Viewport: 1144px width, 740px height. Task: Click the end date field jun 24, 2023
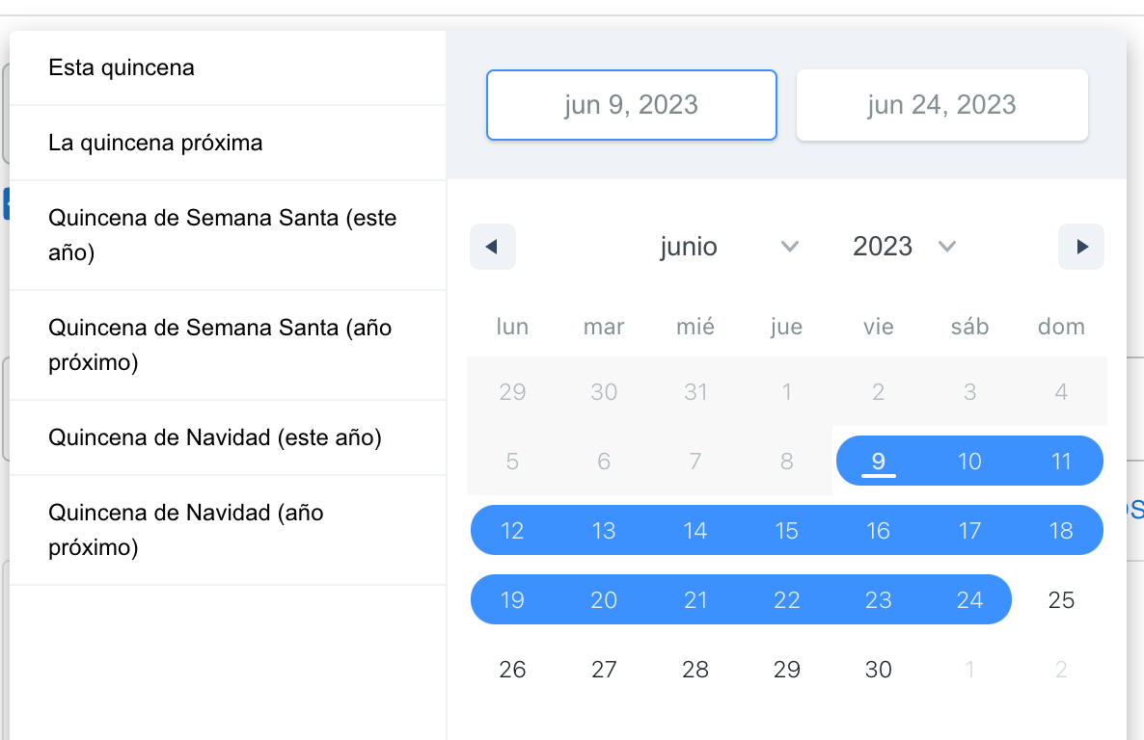point(941,105)
